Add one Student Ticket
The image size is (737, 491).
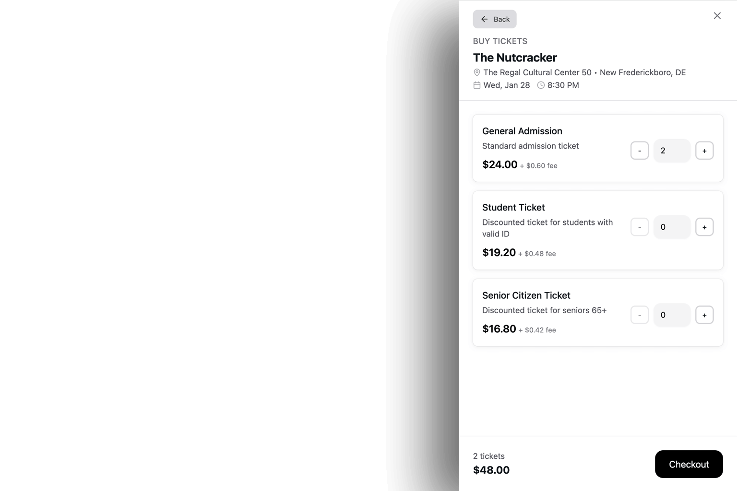pos(704,227)
